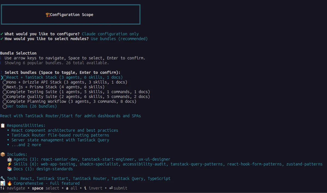The width and height of the screenshot is (327, 193).
Task: Click the info icon before Showing 6 popular bundles
Action: pos(1,63)
